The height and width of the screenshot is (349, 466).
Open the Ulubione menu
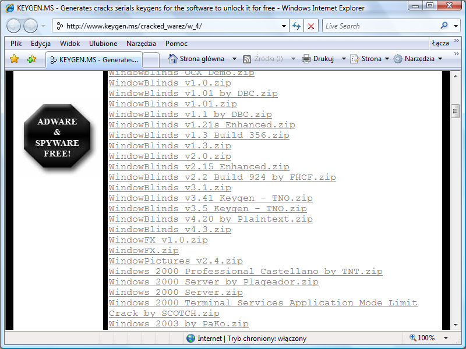pos(103,44)
